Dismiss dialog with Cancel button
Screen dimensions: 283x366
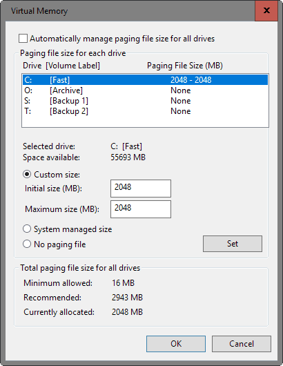[242, 344]
